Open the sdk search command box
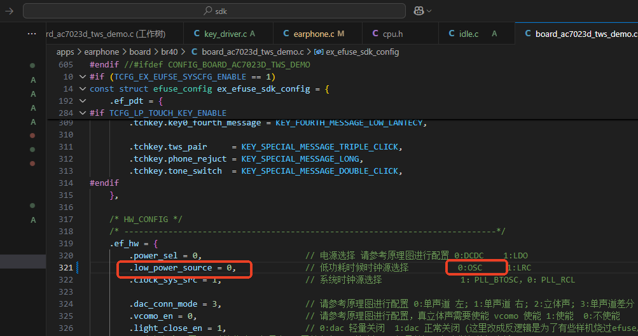Image resolution: width=638 pixels, height=336 pixels. pos(214,11)
